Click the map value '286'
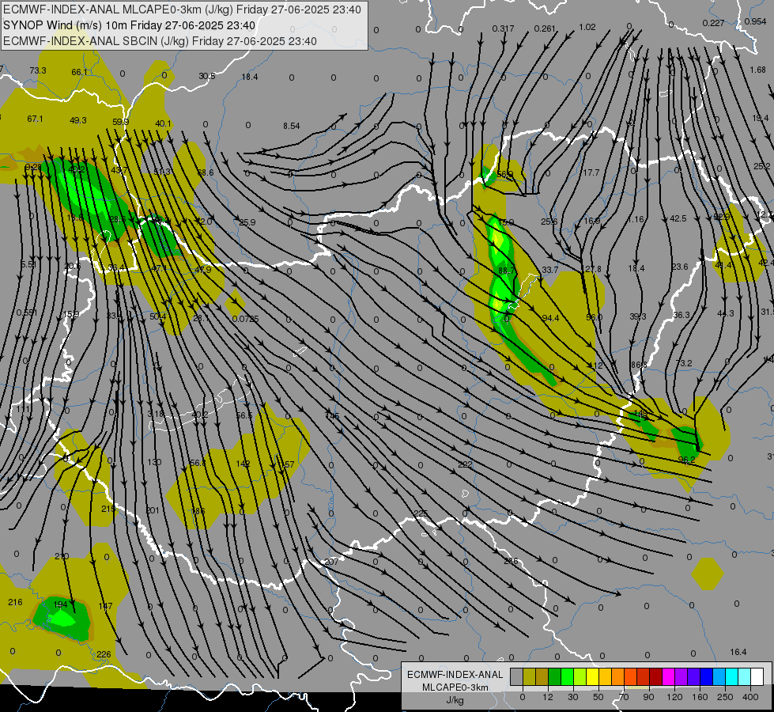Image resolution: width=774 pixels, height=712 pixels. [511, 561]
